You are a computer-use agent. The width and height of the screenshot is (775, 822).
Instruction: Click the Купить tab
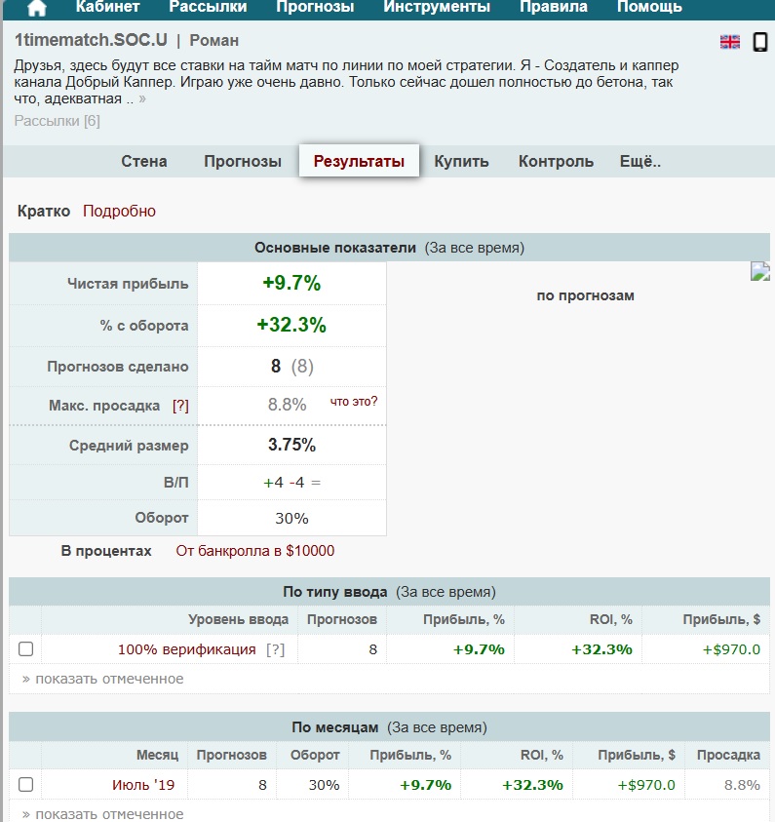pyautogui.click(x=461, y=162)
